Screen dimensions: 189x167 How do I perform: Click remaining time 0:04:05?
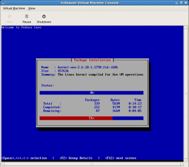pos(135,111)
